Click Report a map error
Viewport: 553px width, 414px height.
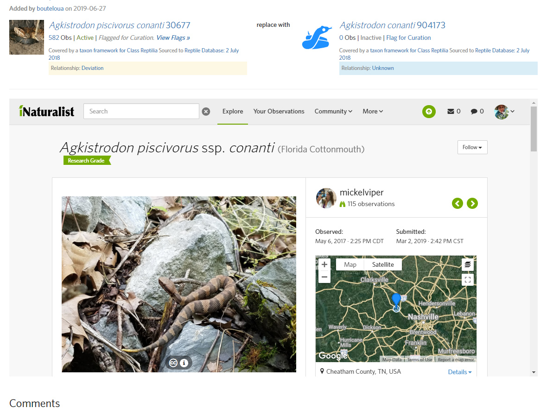[x=456, y=360]
